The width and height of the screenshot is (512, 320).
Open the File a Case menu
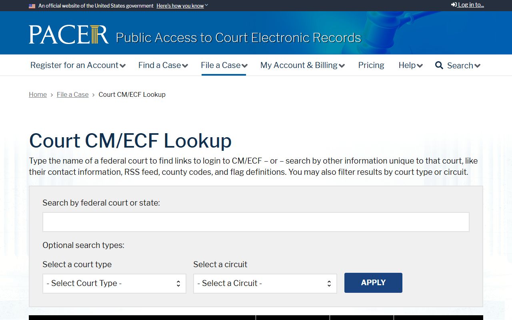[224, 65]
